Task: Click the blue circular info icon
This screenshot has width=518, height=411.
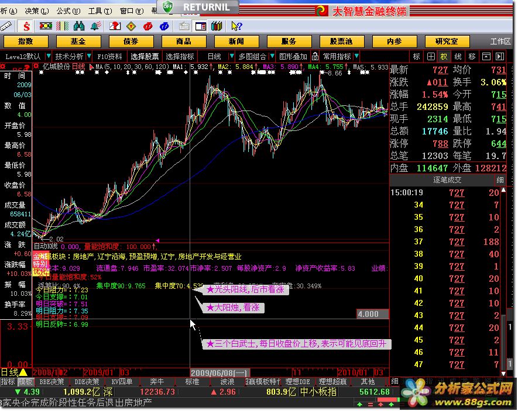Action: point(164,26)
